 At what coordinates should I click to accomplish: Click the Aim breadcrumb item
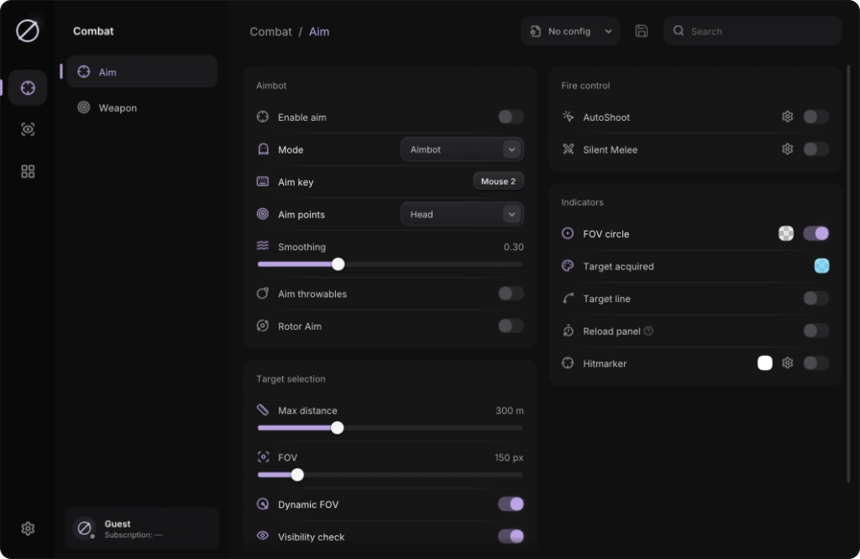click(319, 32)
